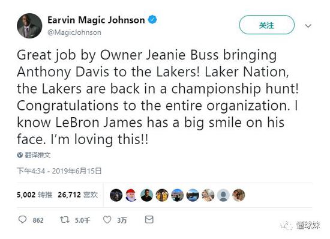Click the blue verified badge
This screenshot has width=330, height=239.
[x=152, y=20]
